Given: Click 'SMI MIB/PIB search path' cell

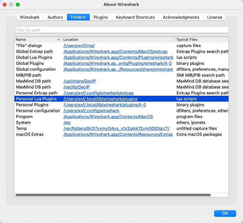Looking at the screenshot, I should click(x=201, y=75).
